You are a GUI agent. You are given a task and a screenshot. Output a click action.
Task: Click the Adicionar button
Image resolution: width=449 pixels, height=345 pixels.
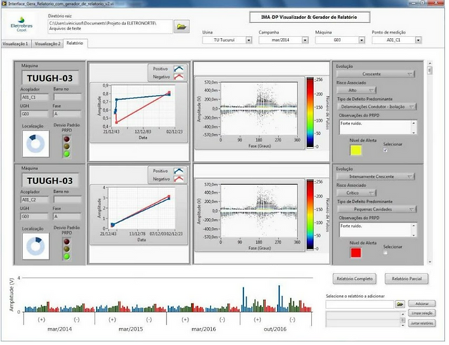pos(422,304)
